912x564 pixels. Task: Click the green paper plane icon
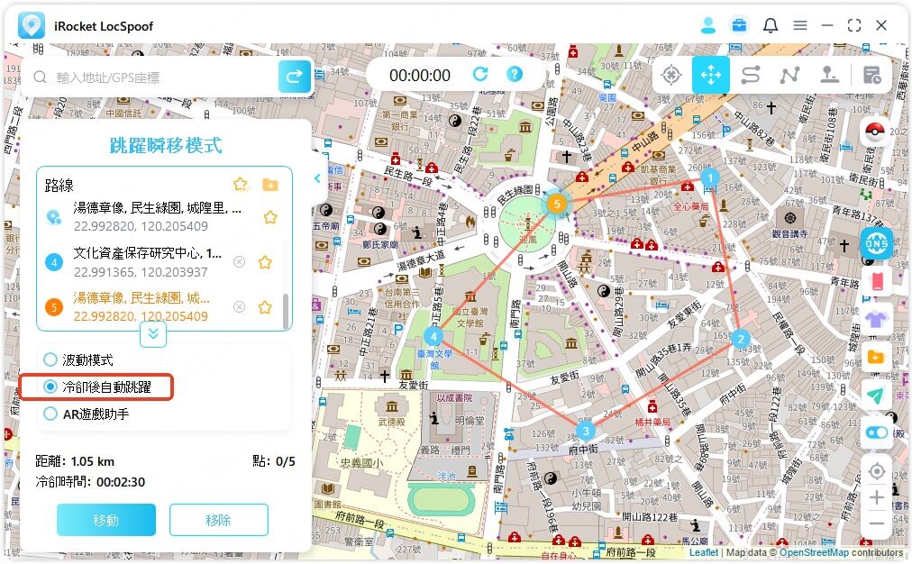coord(876,396)
